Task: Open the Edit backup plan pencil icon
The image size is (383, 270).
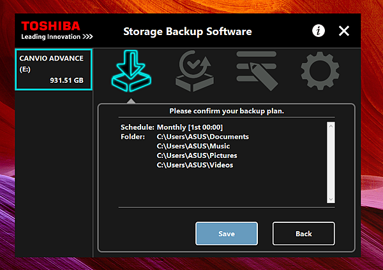Action: tap(257, 71)
